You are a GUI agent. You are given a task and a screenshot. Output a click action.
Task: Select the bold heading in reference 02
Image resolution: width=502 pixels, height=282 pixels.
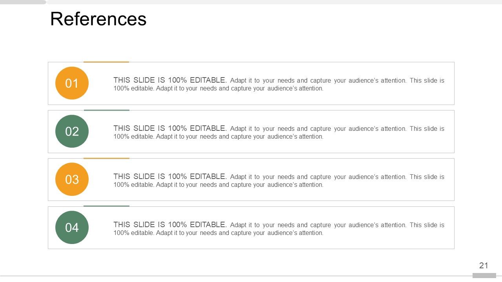[170, 128]
